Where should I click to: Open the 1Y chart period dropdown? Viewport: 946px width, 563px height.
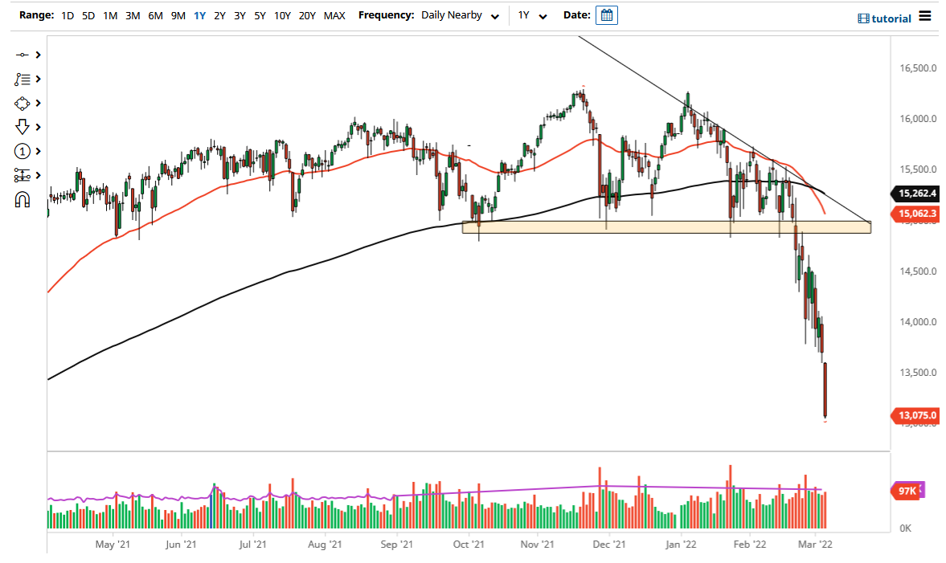point(531,14)
